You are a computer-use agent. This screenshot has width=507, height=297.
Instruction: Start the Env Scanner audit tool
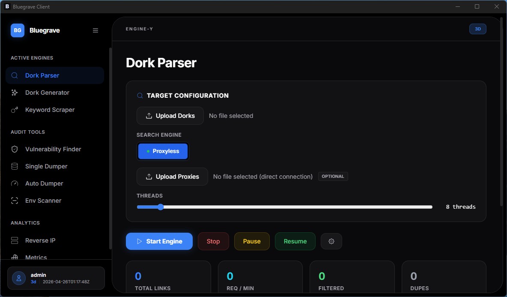[x=42, y=201]
